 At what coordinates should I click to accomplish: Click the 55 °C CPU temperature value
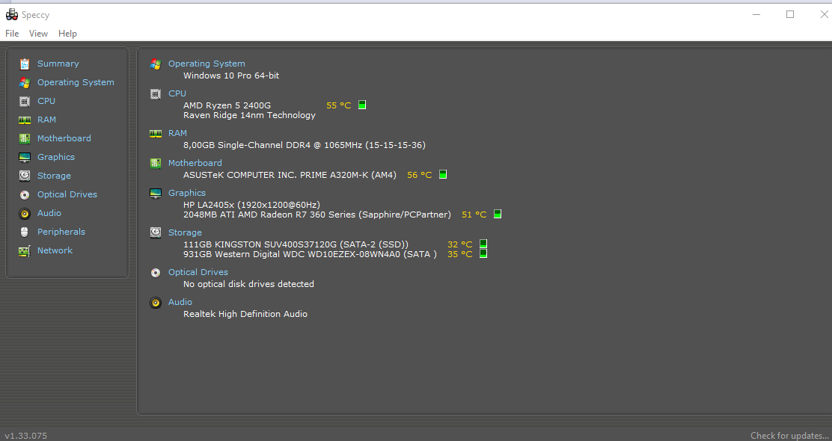pyautogui.click(x=338, y=105)
